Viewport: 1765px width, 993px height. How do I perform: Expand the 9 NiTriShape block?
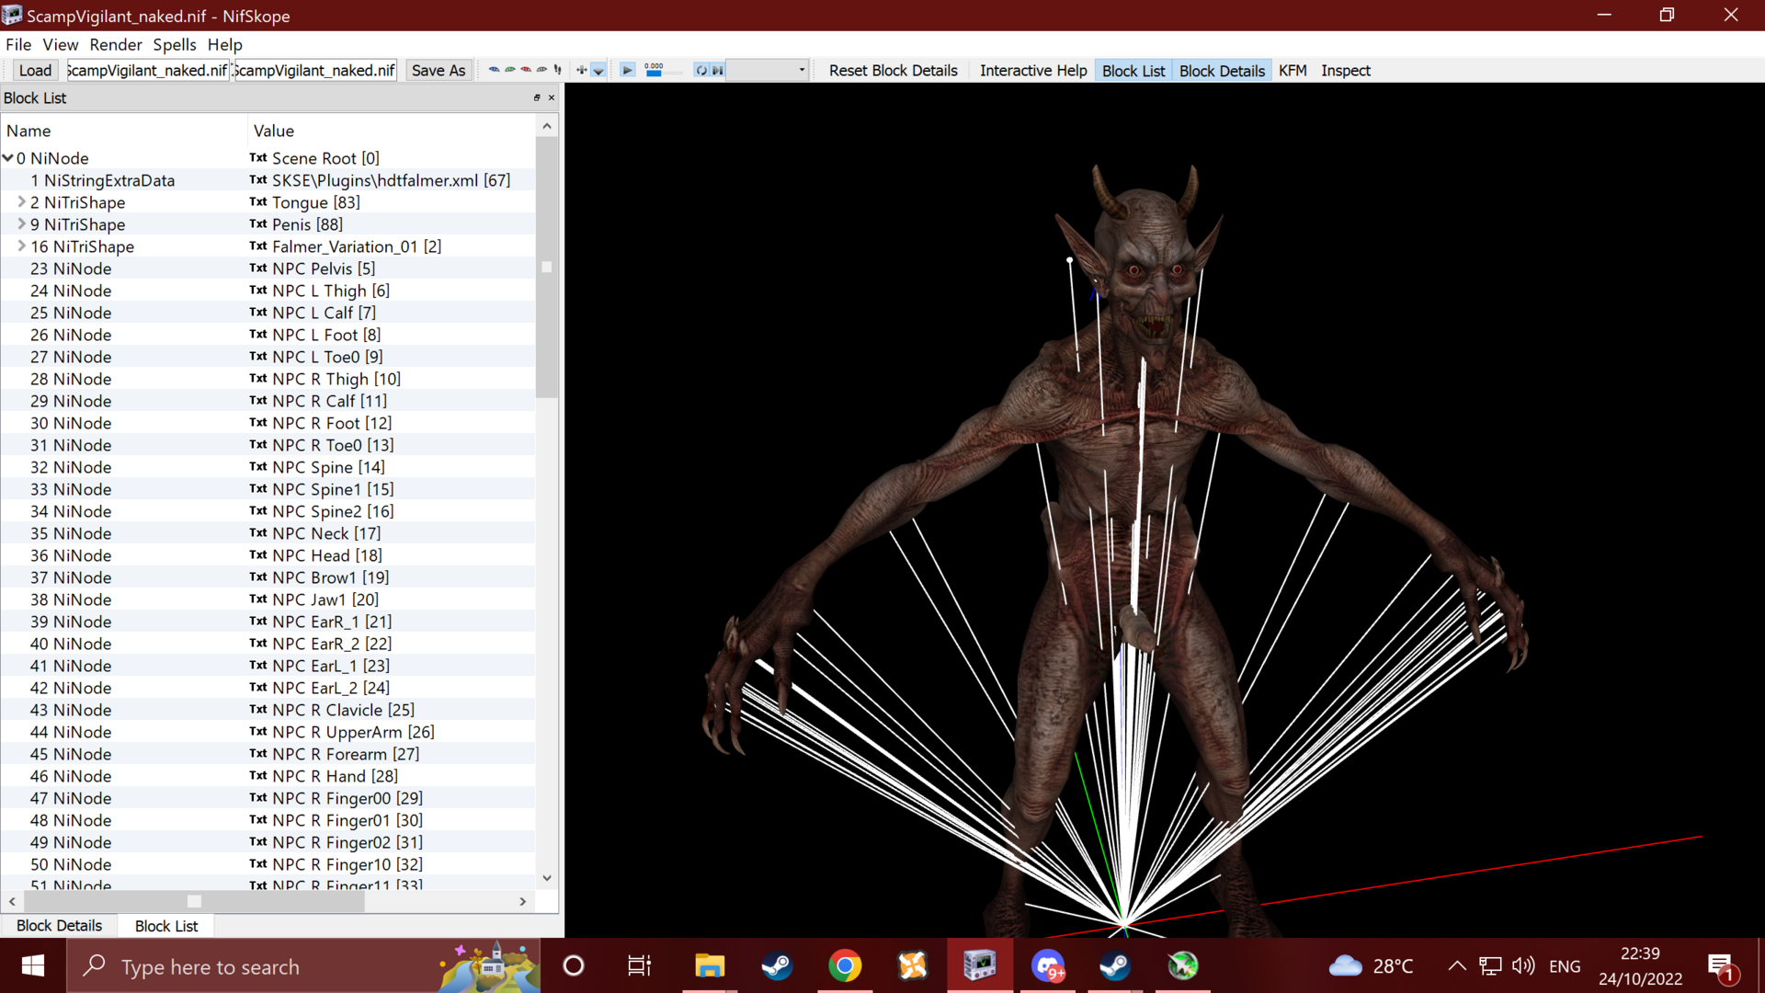pyautogui.click(x=22, y=223)
